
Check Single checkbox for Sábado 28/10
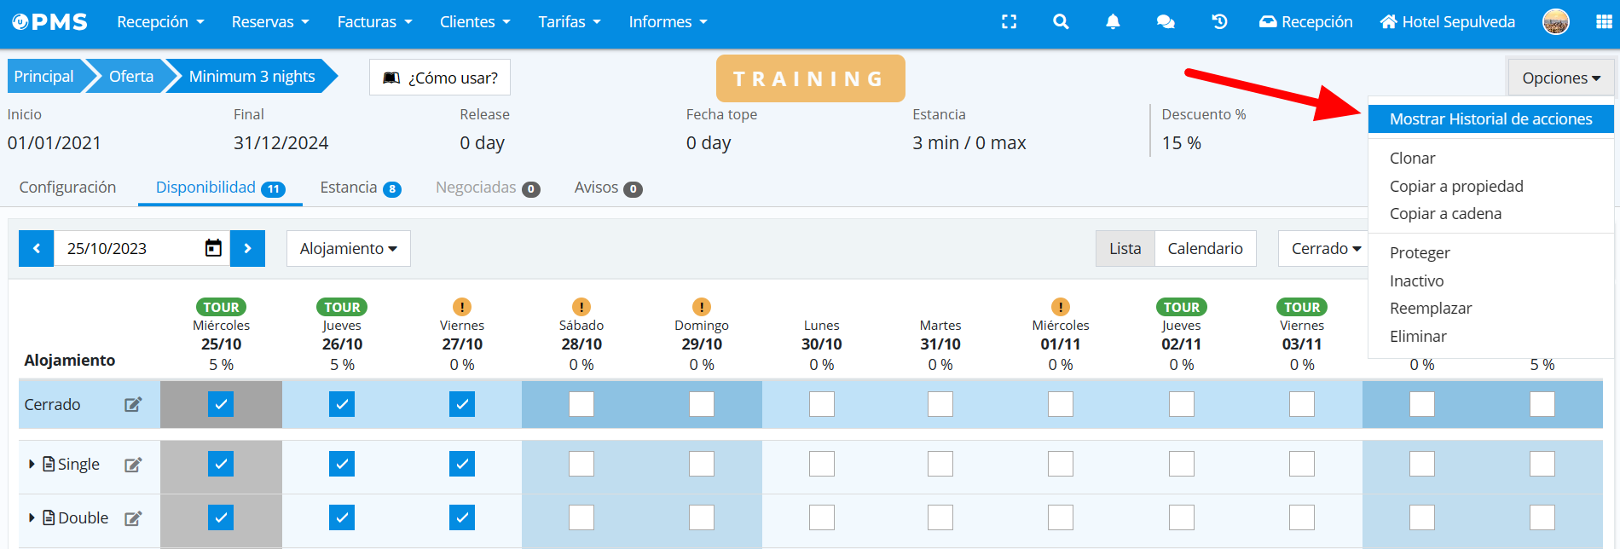[581, 464]
